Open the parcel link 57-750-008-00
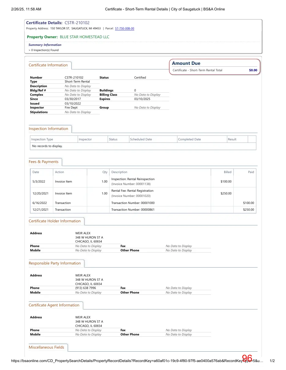This screenshot has width=286, height=370. (x=124, y=28)
